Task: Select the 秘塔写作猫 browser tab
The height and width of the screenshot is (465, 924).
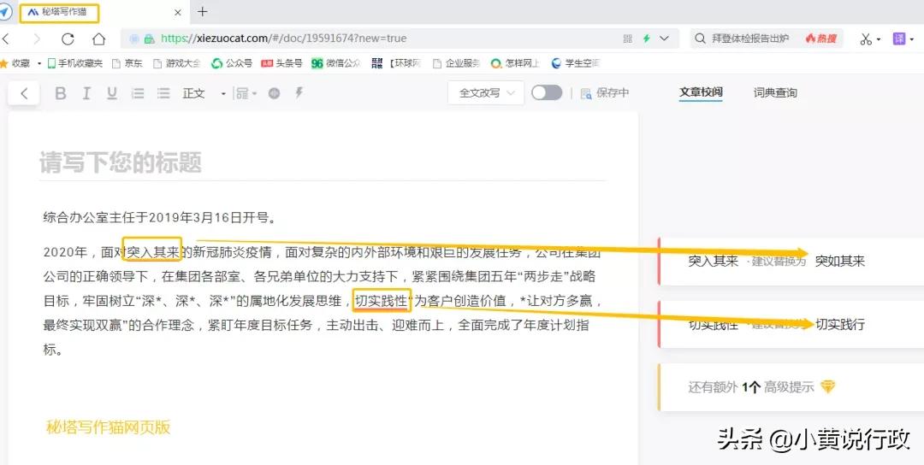Action: [x=59, y=12]
